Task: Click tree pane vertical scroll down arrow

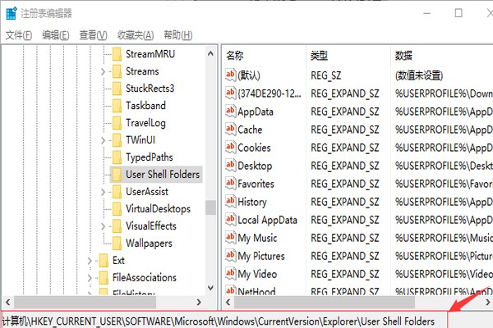Action: (x=210, y=288)
